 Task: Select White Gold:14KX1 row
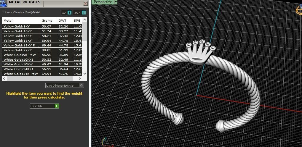point(42,69)
